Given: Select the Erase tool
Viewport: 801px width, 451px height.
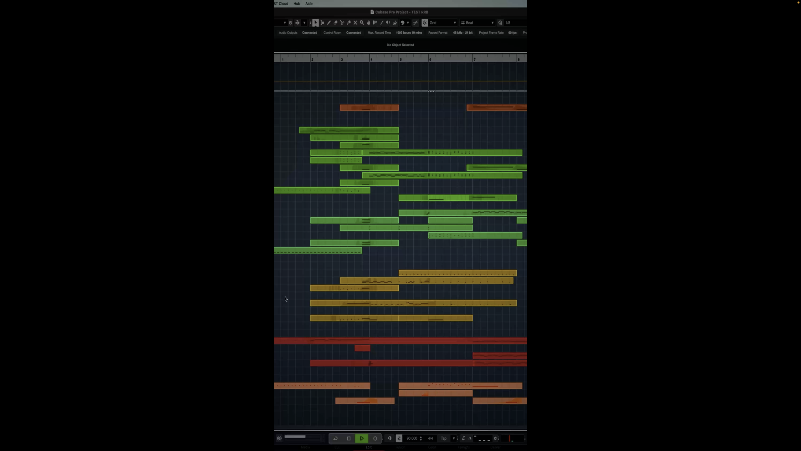Looking at the screenshot, I should click(x=335, y=23).
